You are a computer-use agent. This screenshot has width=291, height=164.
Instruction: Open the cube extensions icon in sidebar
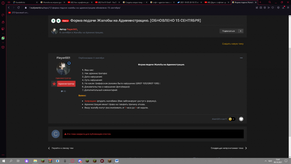[x=3, y=47]
